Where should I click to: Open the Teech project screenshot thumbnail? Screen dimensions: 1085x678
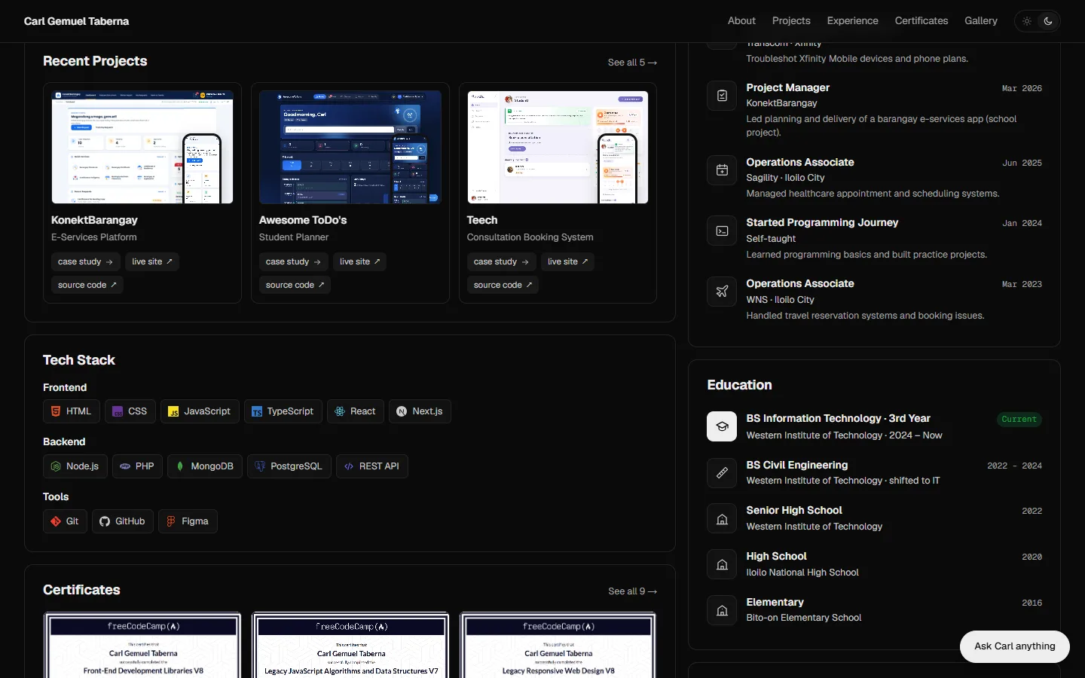tap(558, 147)
